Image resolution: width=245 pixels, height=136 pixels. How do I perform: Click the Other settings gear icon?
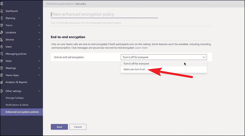point(1,91)
